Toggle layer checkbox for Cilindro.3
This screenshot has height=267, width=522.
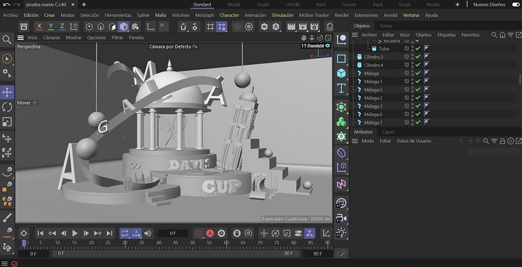pos(407,57)
